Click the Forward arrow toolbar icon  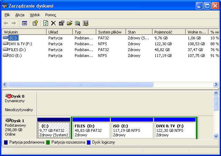pos(14,23)
